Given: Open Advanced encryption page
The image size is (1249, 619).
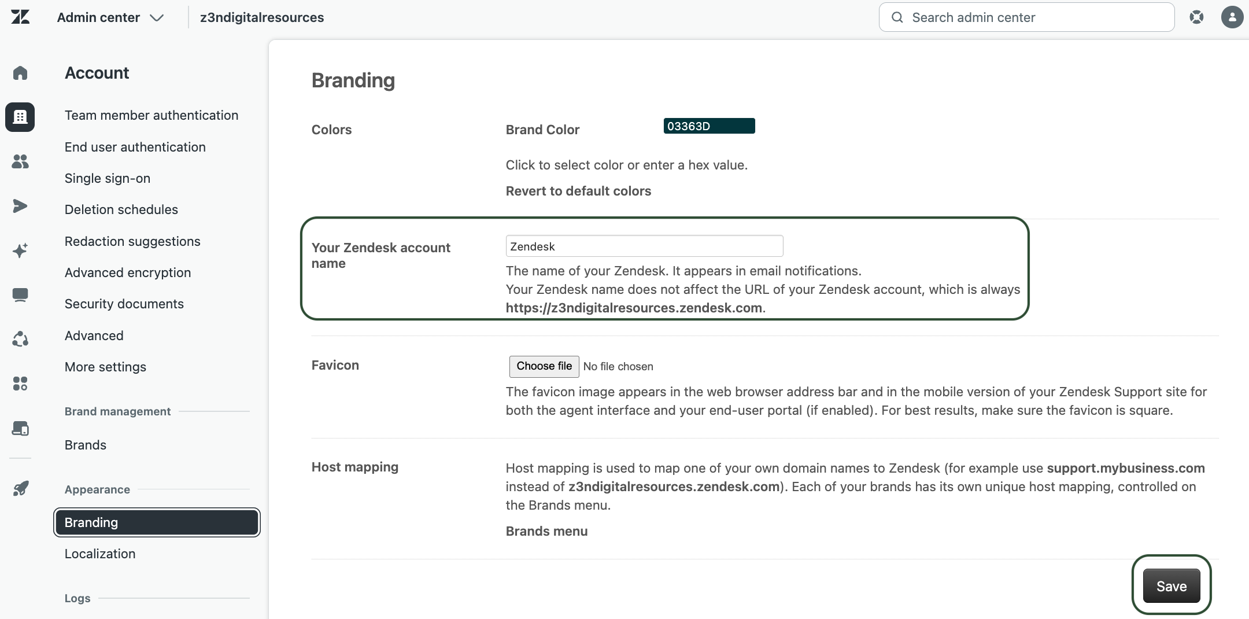Looking at the screenshot, I should coord(128,272).
